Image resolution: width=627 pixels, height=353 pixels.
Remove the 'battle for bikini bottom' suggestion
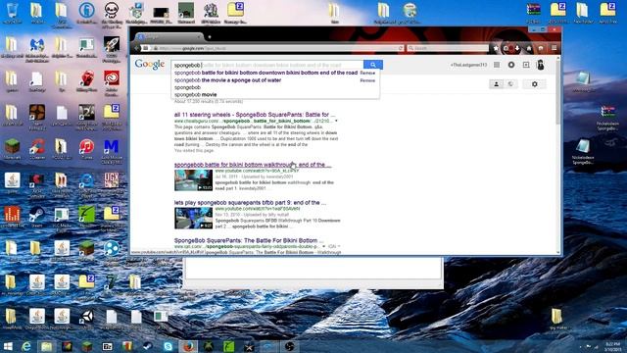[x=367, y=73]
